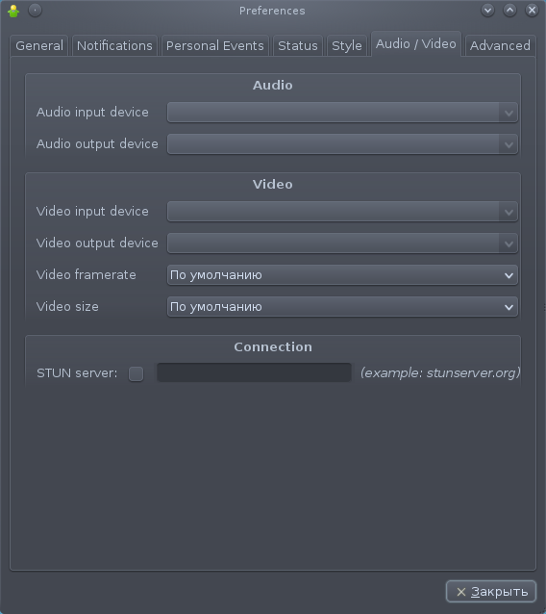546x614 pixels.
Task: Switch to the General tab
Action: coord(39,46)
